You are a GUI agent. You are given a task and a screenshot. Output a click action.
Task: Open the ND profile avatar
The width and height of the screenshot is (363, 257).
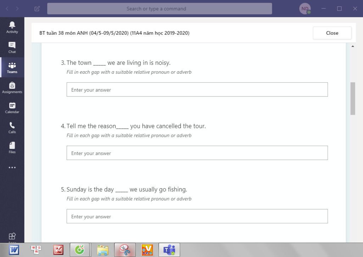305,9
